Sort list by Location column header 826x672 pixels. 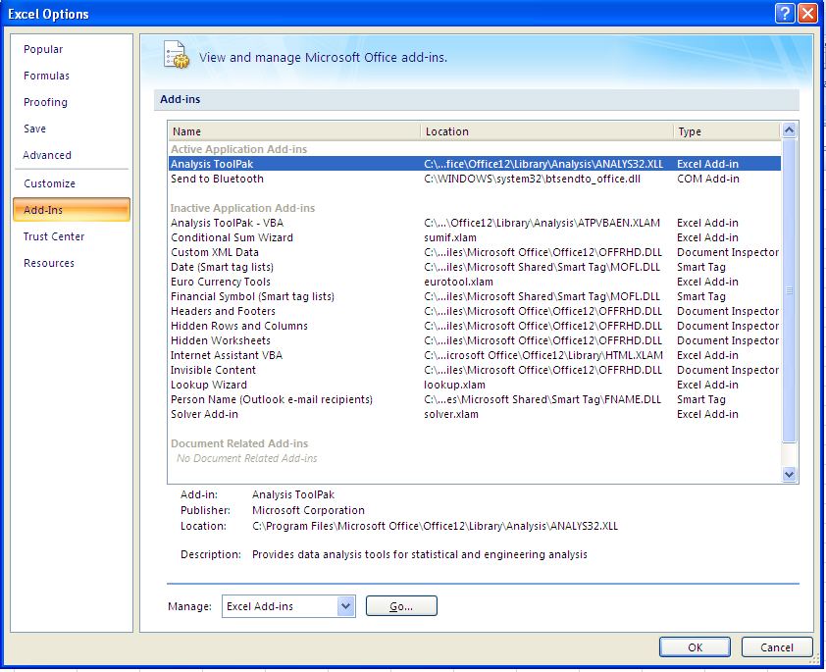click(546, 131)
